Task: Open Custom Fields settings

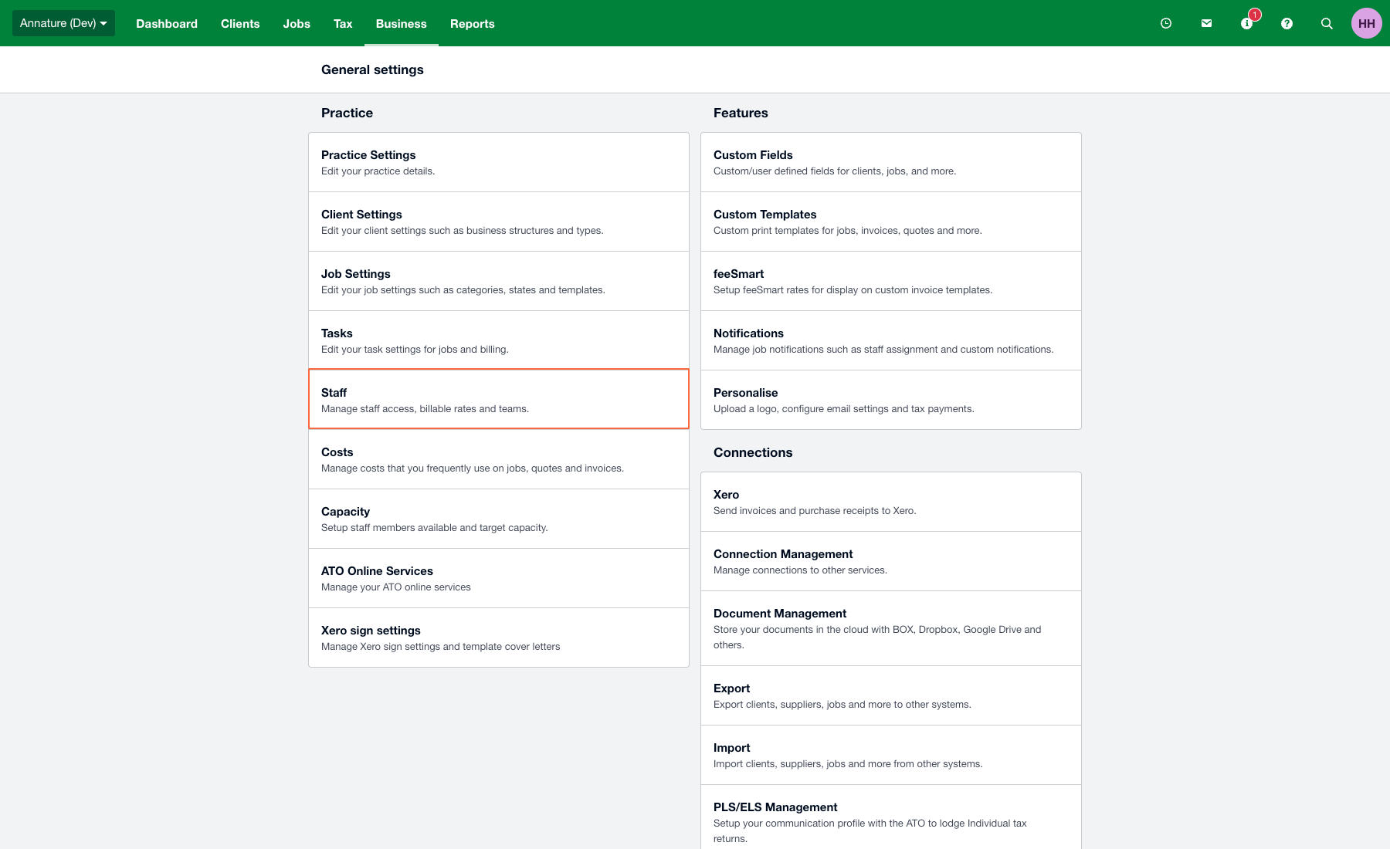Action: click(x=890, y=162)
